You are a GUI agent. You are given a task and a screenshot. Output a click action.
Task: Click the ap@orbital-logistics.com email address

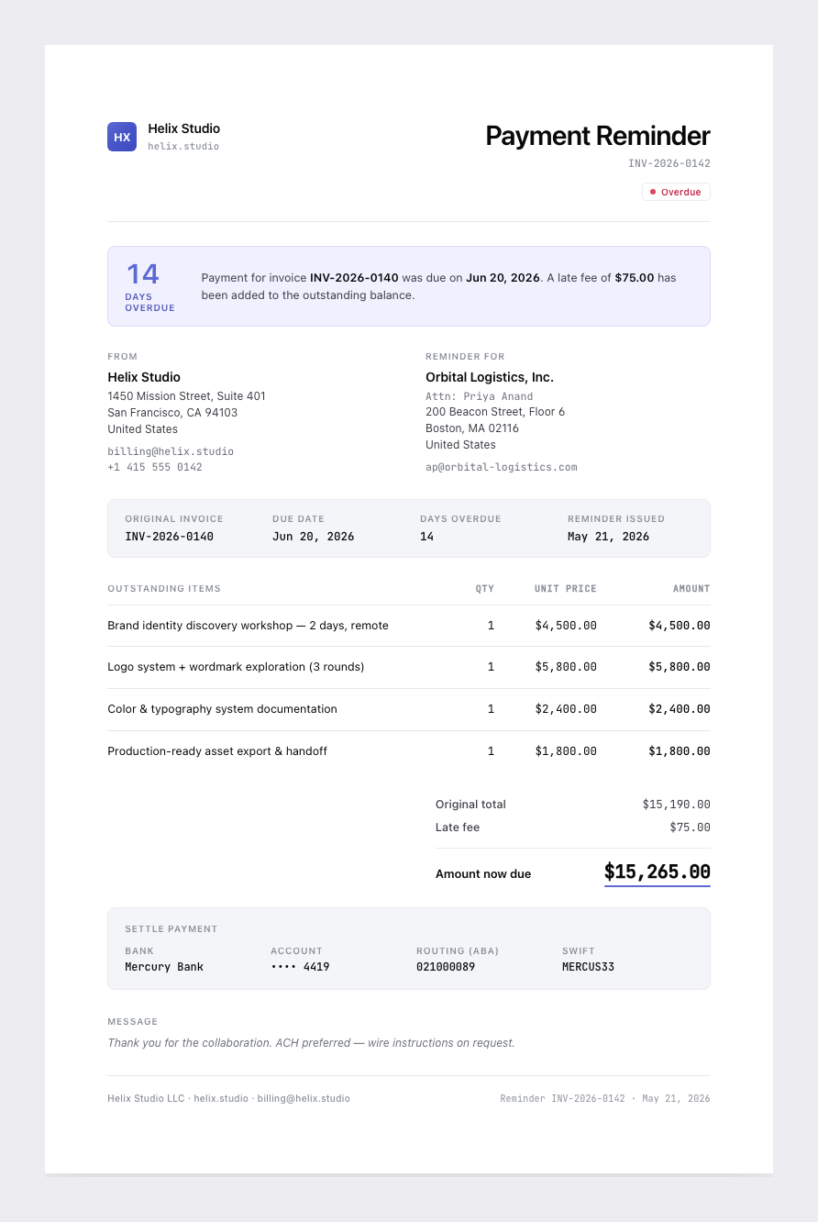pos(502,467)
